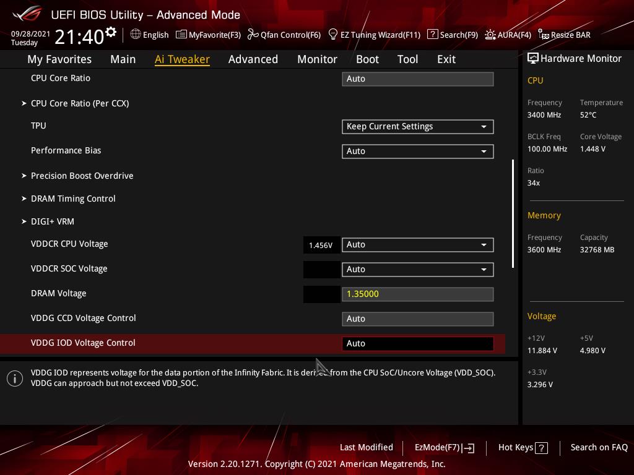Image resolution: width=634 pixels, height=475 pixels.
Task: Expand the DIGI+ VRM submenu
Action: pos(53,221)
